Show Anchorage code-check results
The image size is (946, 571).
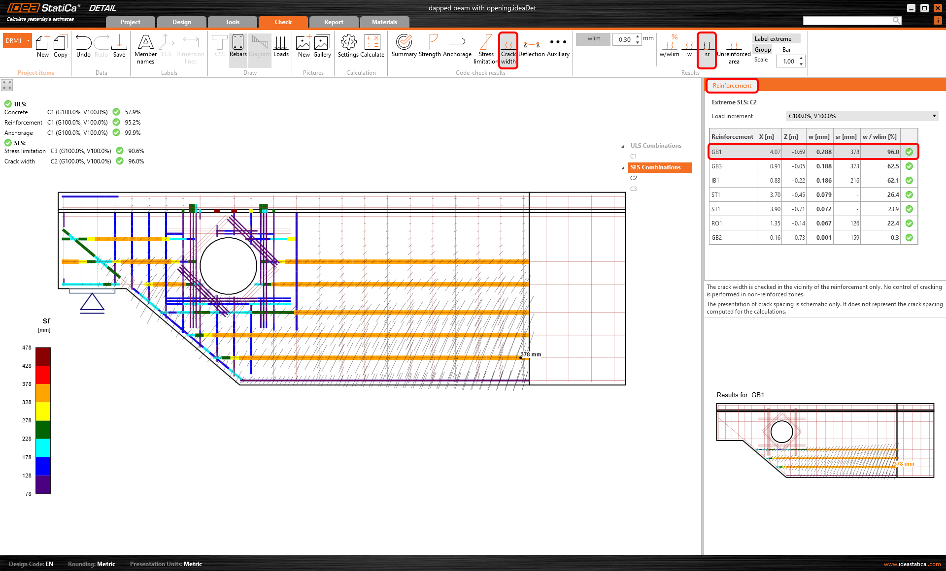[x=457, y=46]
